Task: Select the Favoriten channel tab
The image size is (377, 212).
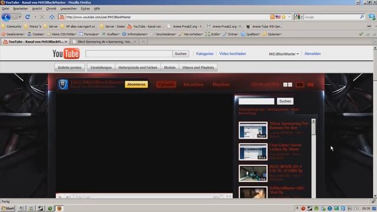Action: [193, 85]
